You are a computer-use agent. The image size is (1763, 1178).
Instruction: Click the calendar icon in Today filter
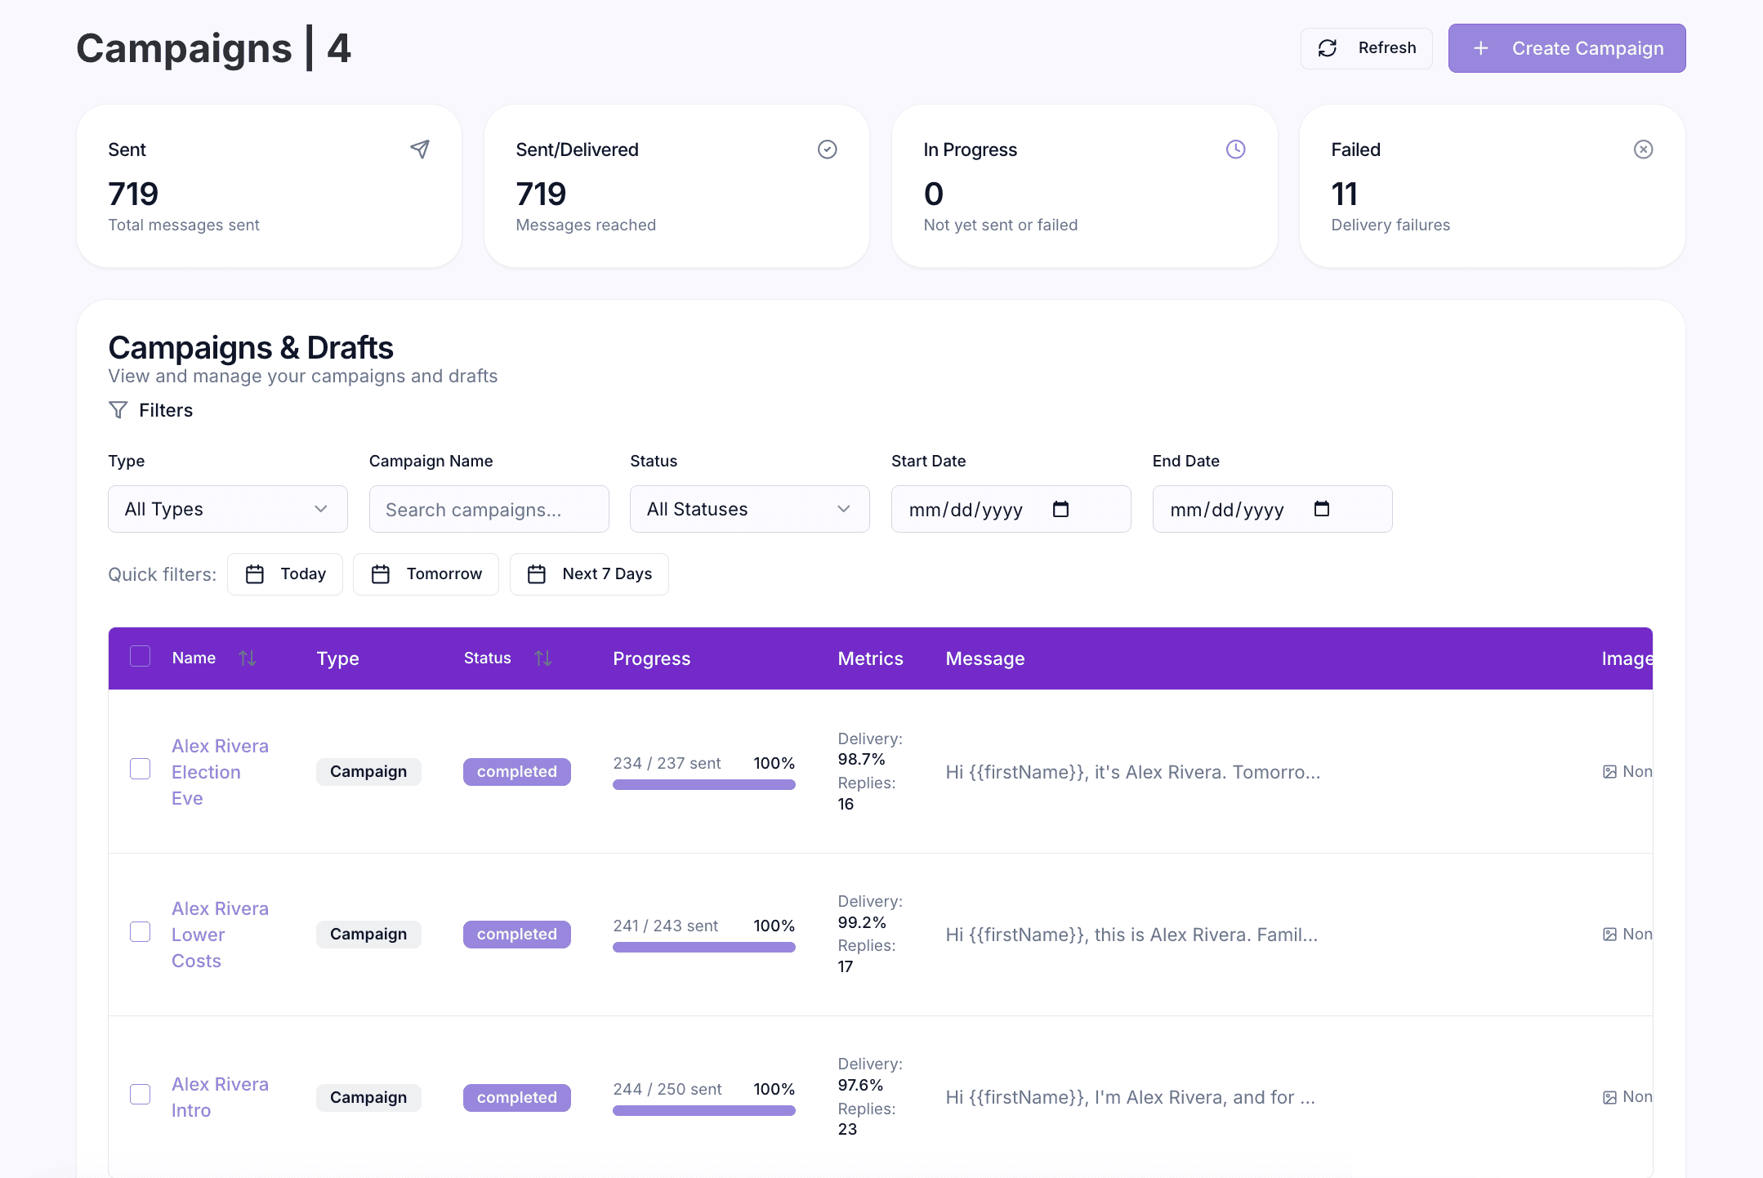coord(255,574)
